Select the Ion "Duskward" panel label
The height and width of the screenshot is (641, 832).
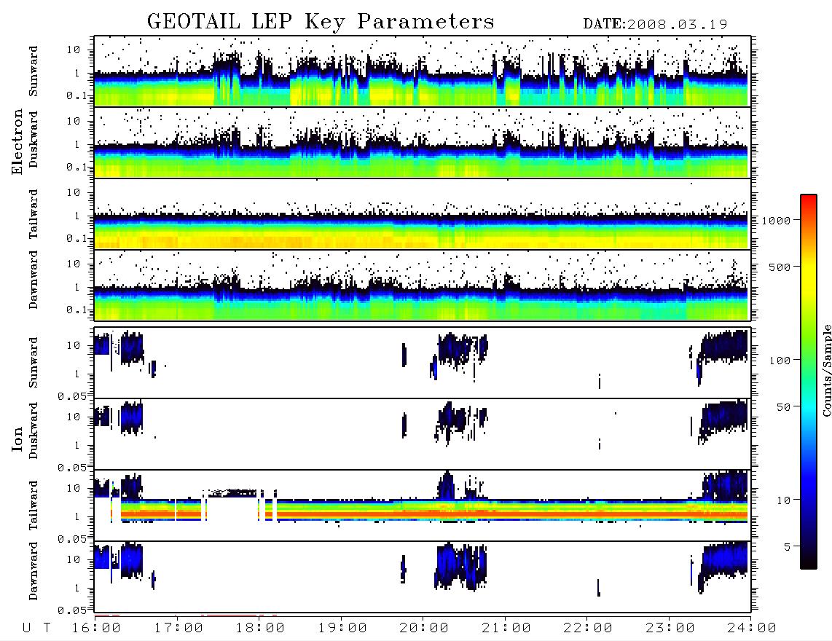(x=34, y=430)
